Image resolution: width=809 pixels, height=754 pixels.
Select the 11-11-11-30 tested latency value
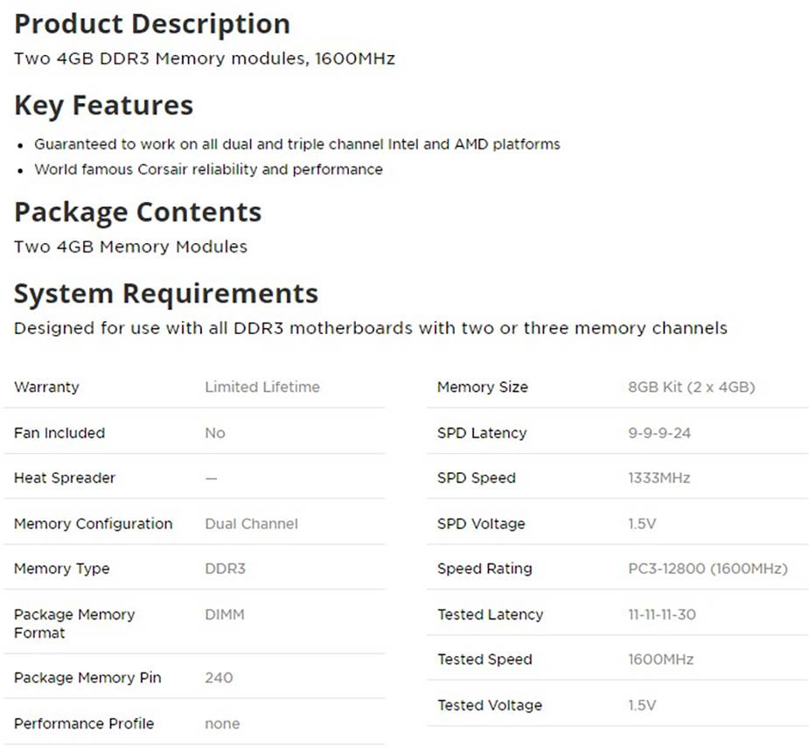tap(662, 615)
